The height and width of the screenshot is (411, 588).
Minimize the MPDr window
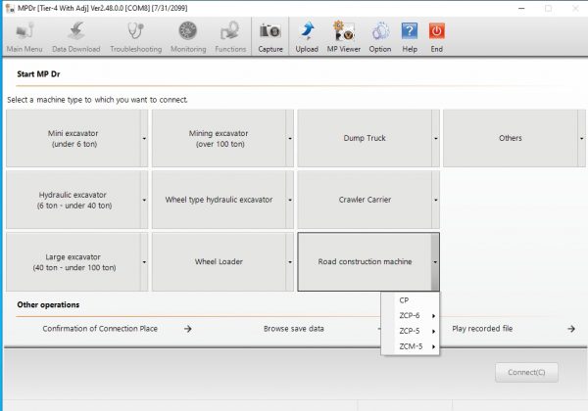pos(521,8)
